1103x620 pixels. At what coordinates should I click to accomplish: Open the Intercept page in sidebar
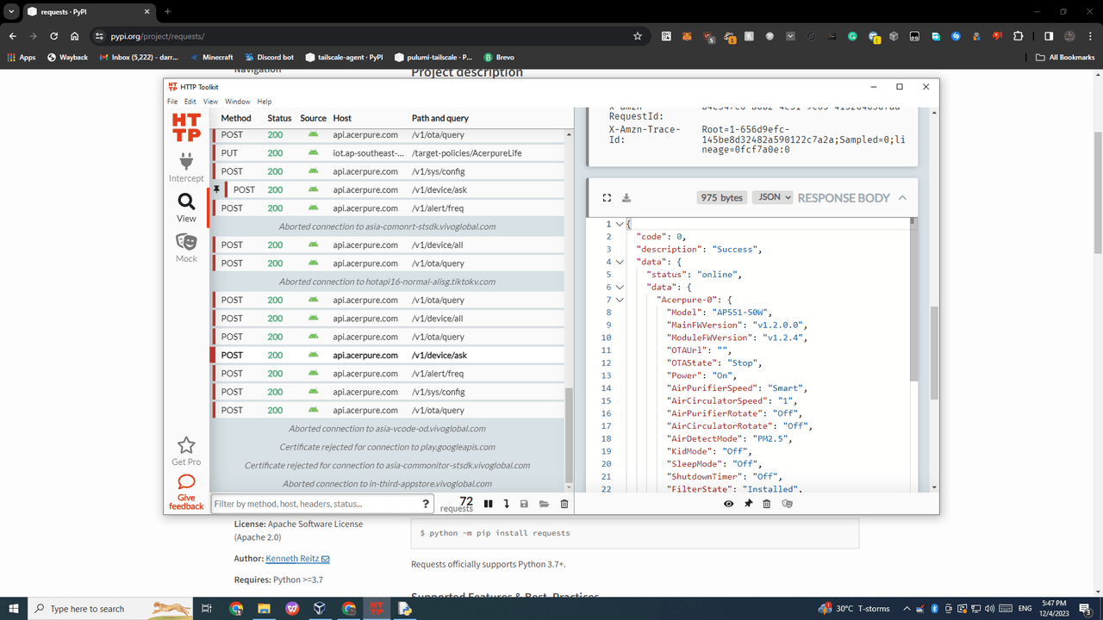(186, 167)
